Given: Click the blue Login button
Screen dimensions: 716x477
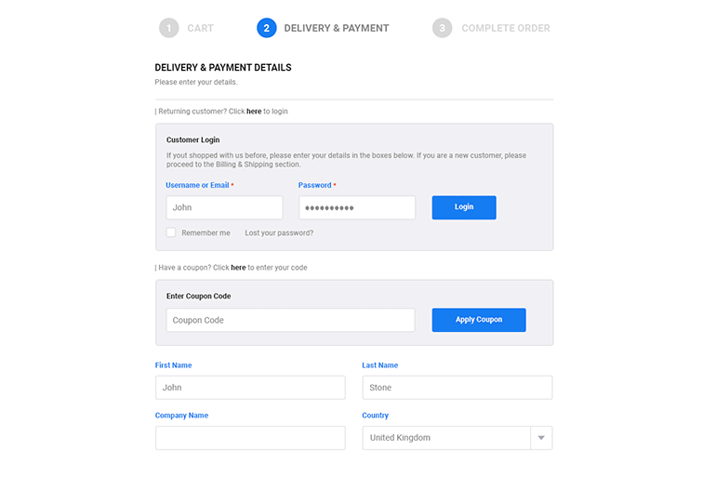Looking at the screenshot, I should (464, 207).
